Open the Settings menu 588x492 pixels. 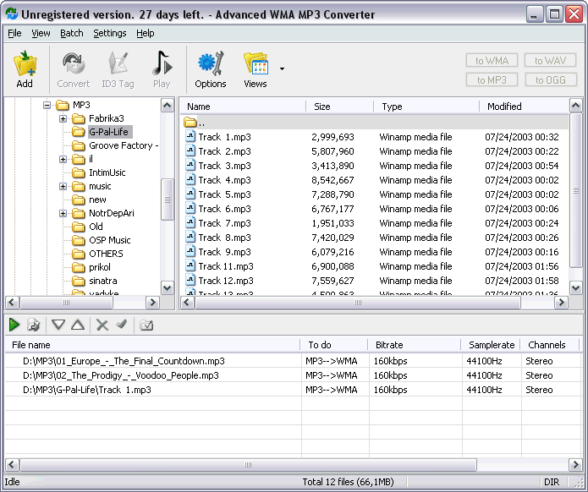[x=110, y=33]
